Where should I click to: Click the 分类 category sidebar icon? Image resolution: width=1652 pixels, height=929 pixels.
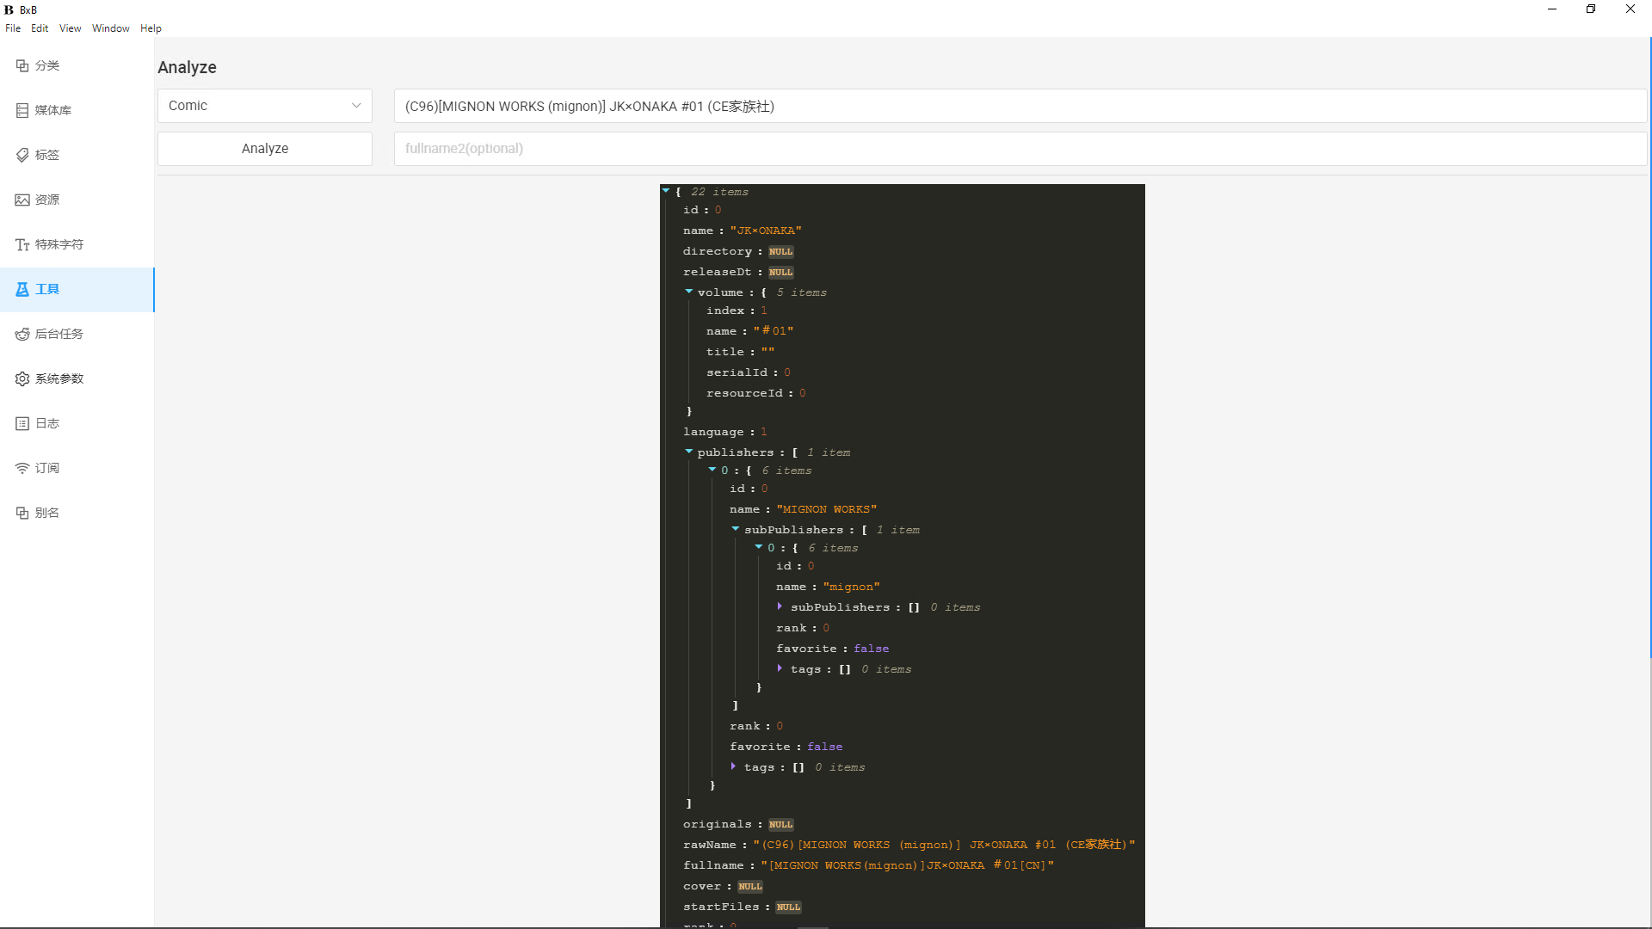[22, 65]
